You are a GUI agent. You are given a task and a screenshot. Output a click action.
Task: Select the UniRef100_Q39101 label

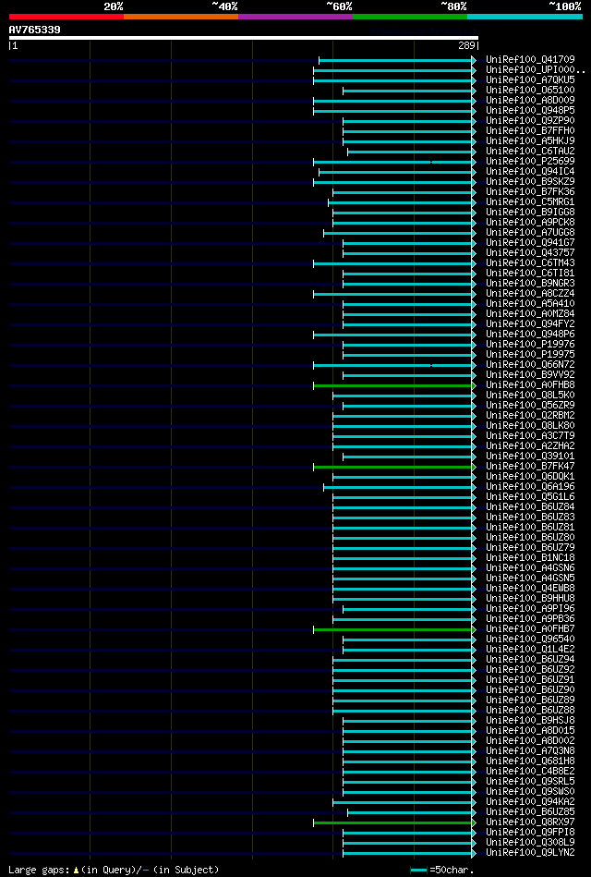(x=530, y=457)
